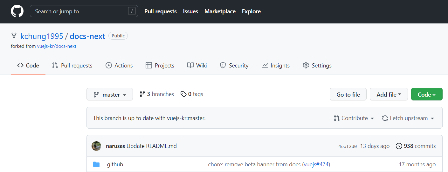Click the pull request icon in repo tabs
The width and height of the screenshot is (448, 172).
point(55,65)
